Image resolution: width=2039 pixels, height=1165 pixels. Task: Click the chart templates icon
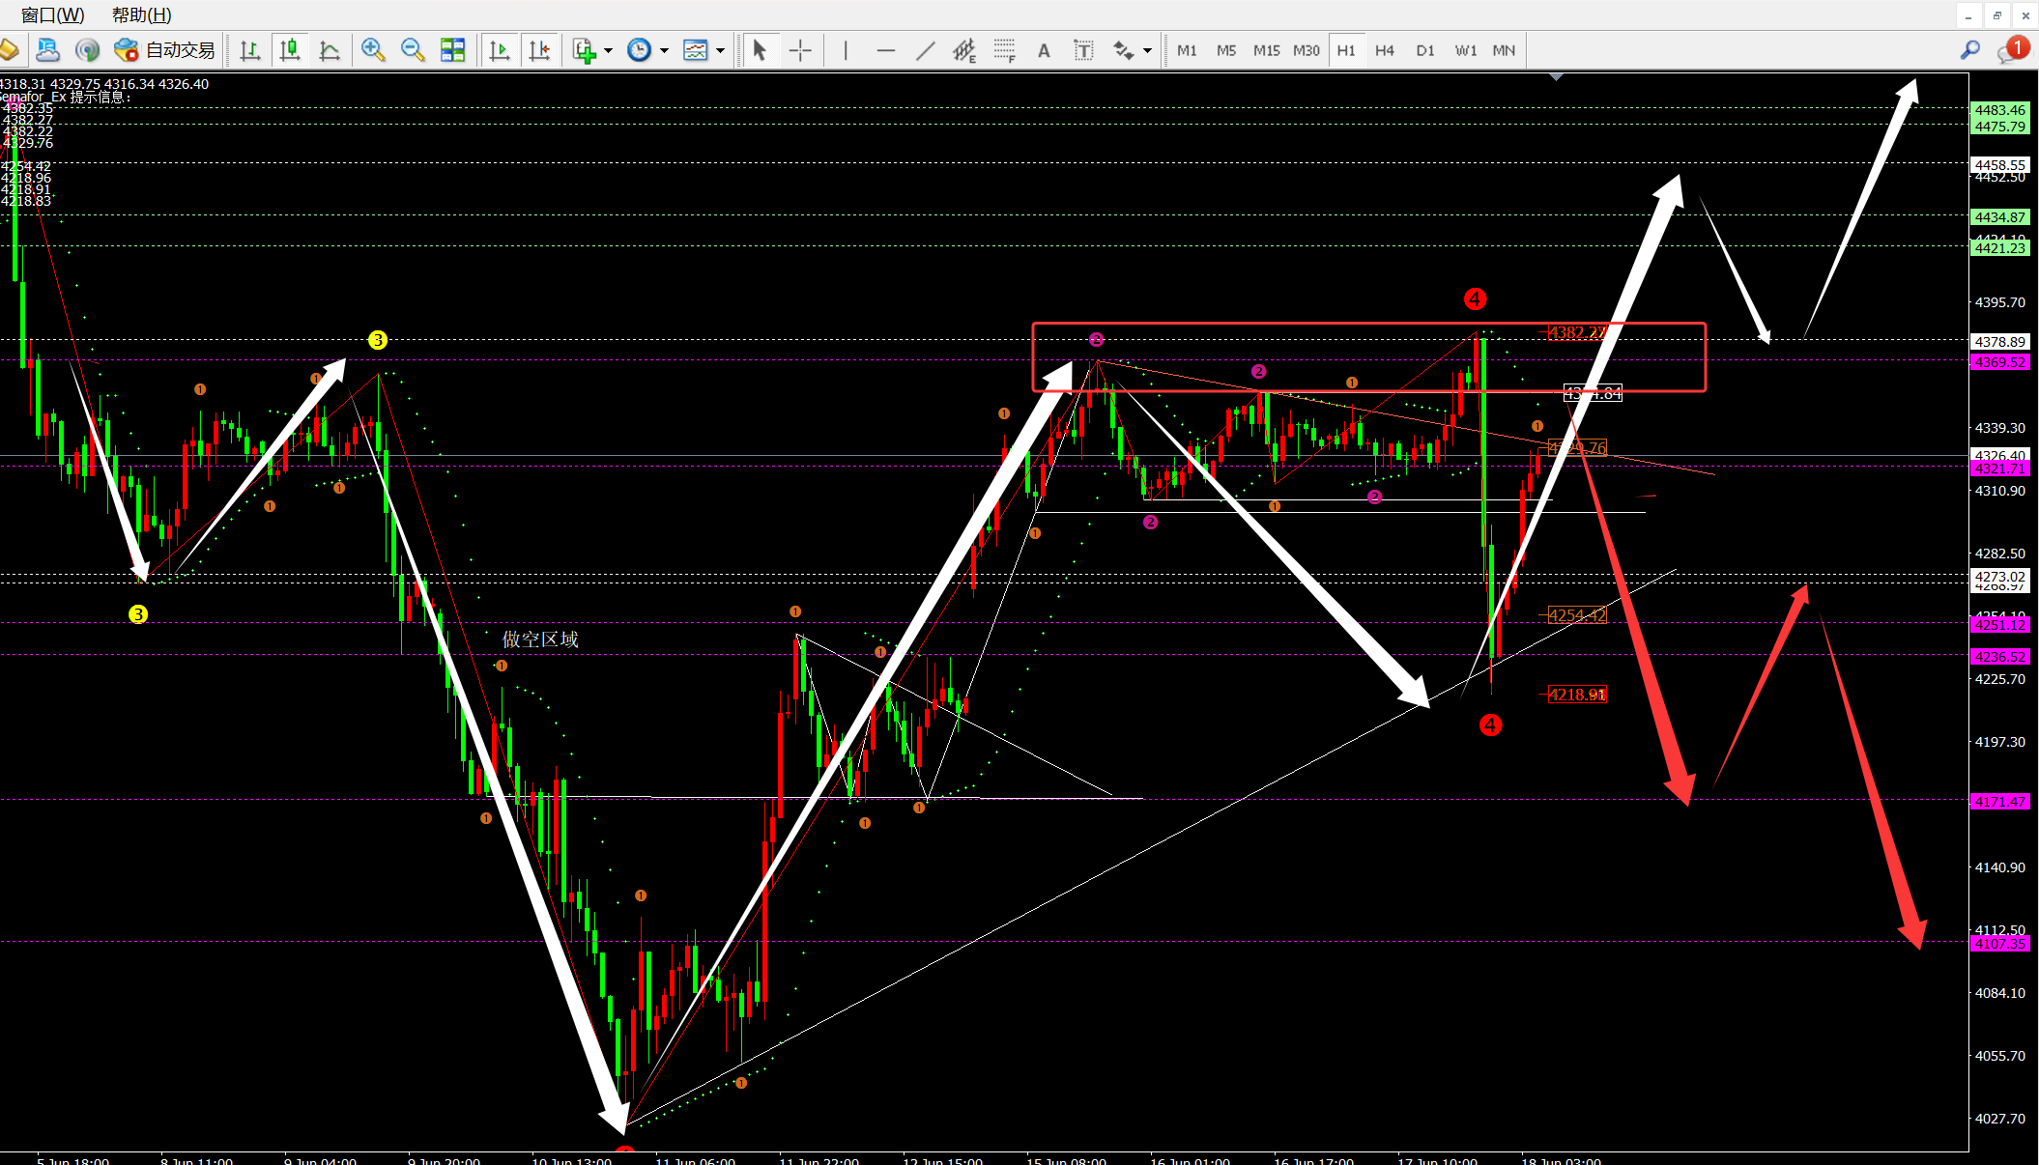(695, 50)
